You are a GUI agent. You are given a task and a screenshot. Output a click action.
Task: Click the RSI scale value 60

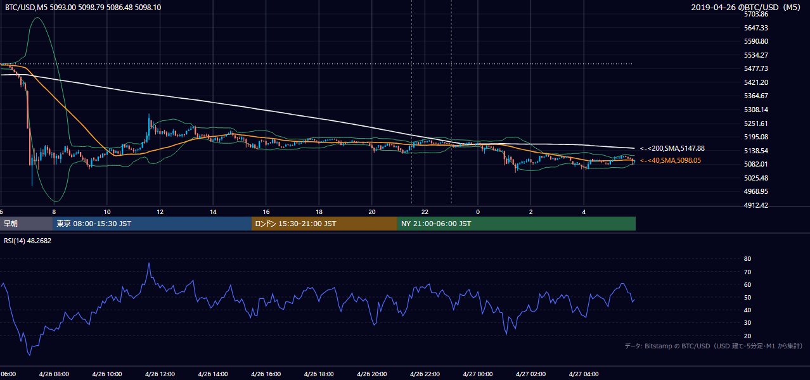tap(748, 284)
